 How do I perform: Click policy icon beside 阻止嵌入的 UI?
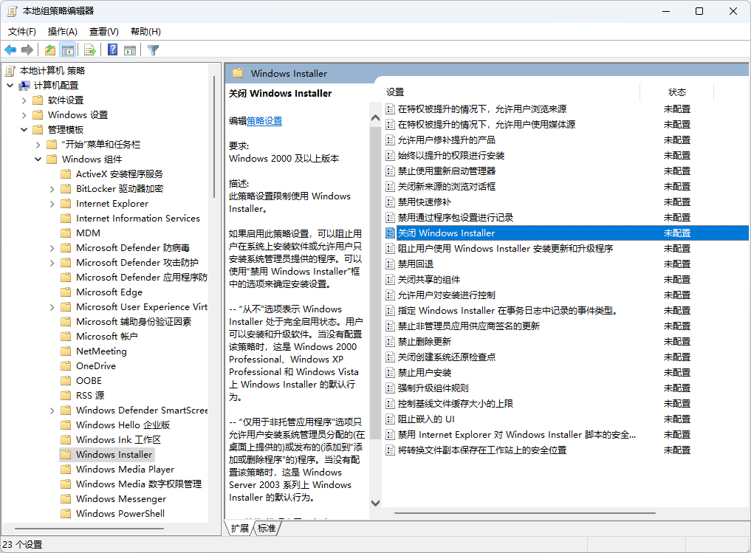[x=391, y=419]
